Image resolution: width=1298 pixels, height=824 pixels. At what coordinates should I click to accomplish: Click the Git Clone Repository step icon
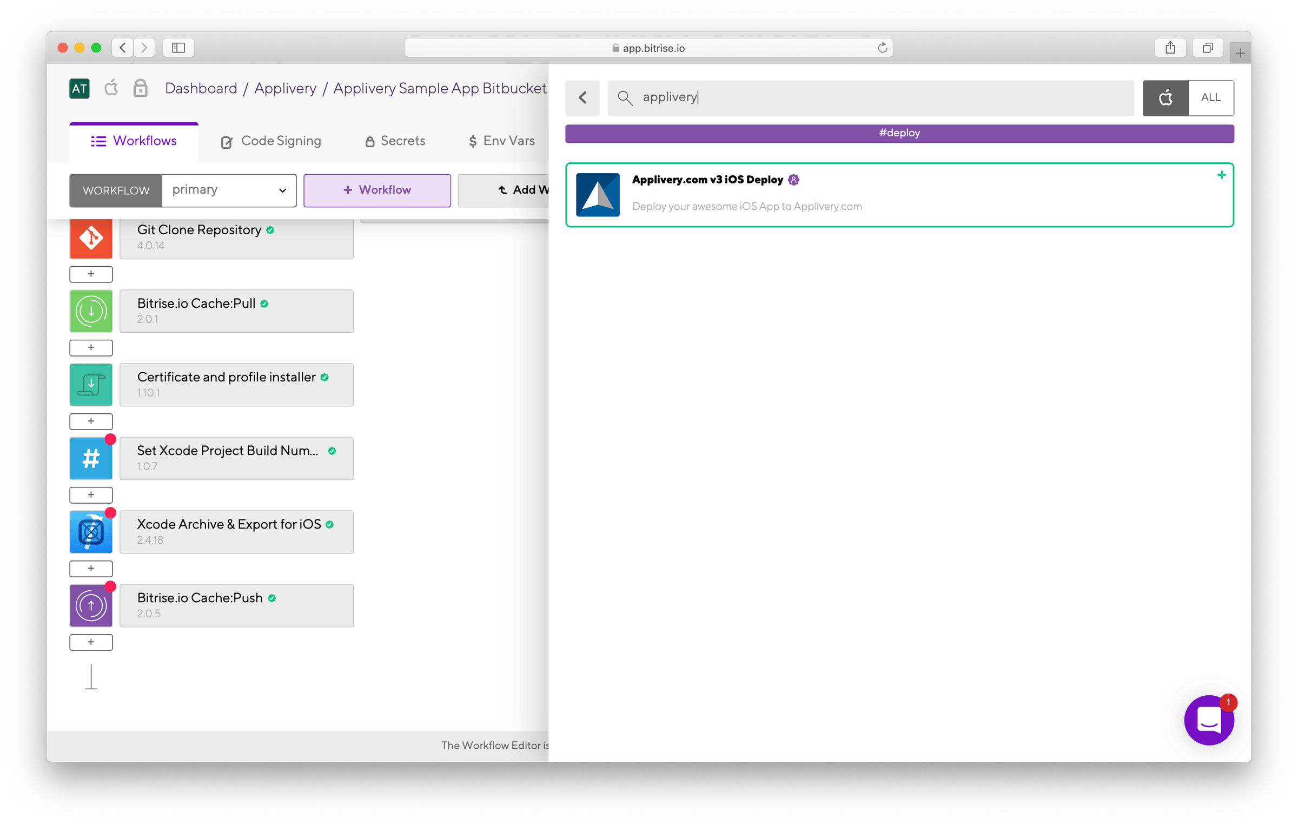(x=91, y=238)
